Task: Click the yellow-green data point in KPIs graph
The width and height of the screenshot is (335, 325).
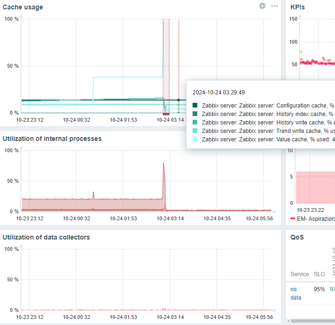Action: 301,52
